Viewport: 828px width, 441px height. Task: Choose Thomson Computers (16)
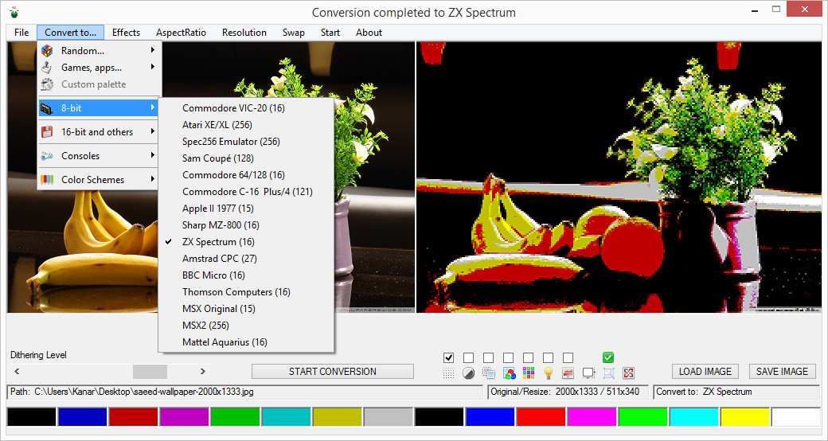pos(246,292)
